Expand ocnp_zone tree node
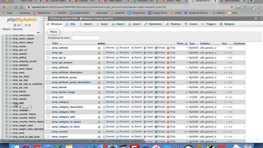The width and height of the screenshot is (263, 148). (7, 133)
